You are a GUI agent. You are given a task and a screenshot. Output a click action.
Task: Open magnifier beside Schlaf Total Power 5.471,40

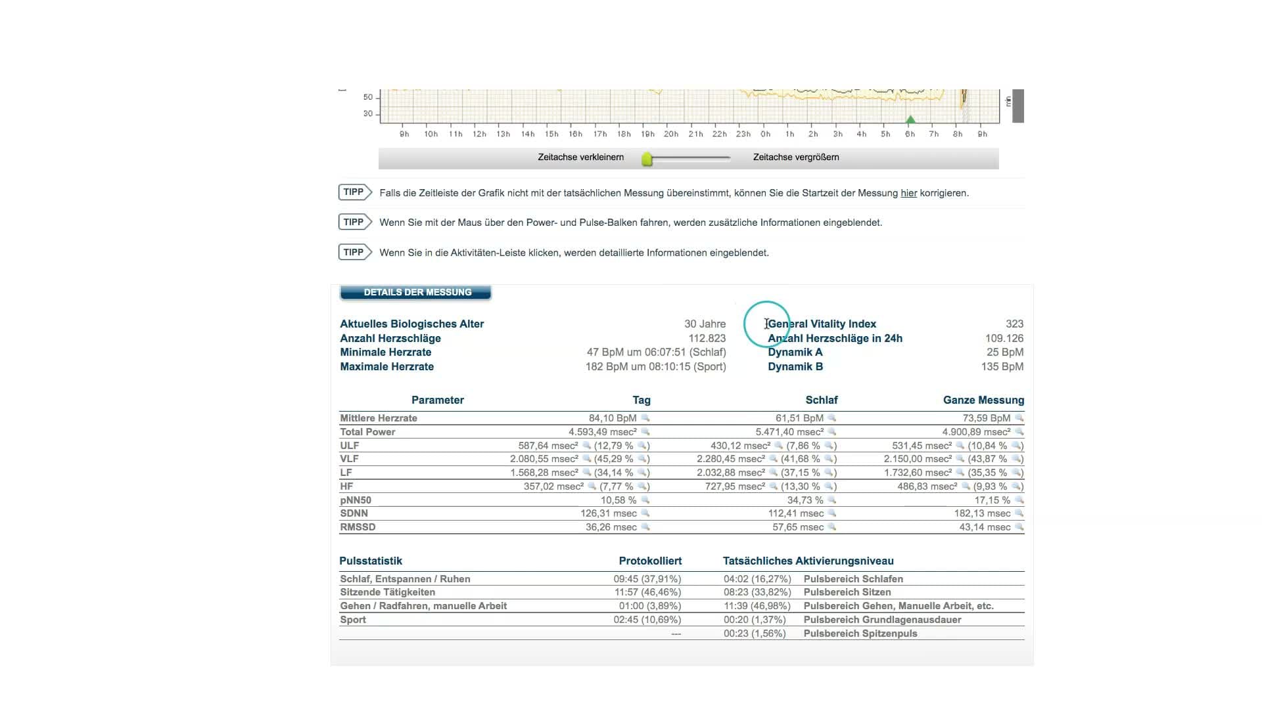(x=832, y=432)
